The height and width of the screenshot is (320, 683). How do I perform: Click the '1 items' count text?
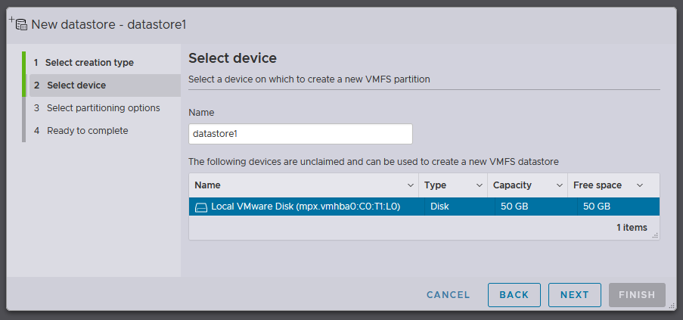(x=632, y=228)
